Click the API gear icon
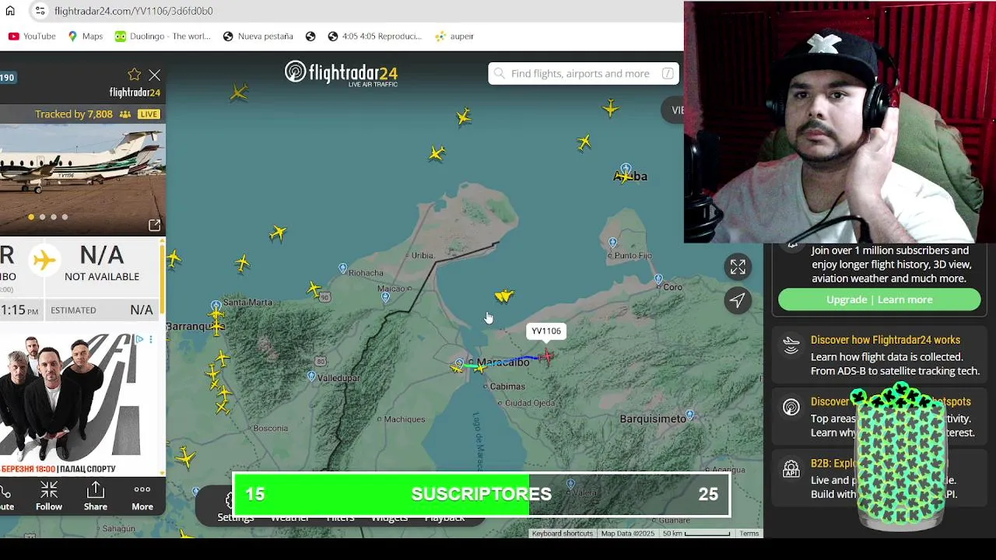996x560 pixels. click(x=791, y=469)
